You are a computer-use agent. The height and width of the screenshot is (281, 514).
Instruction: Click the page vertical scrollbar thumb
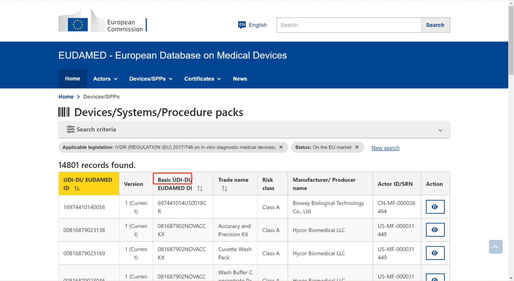511,40
